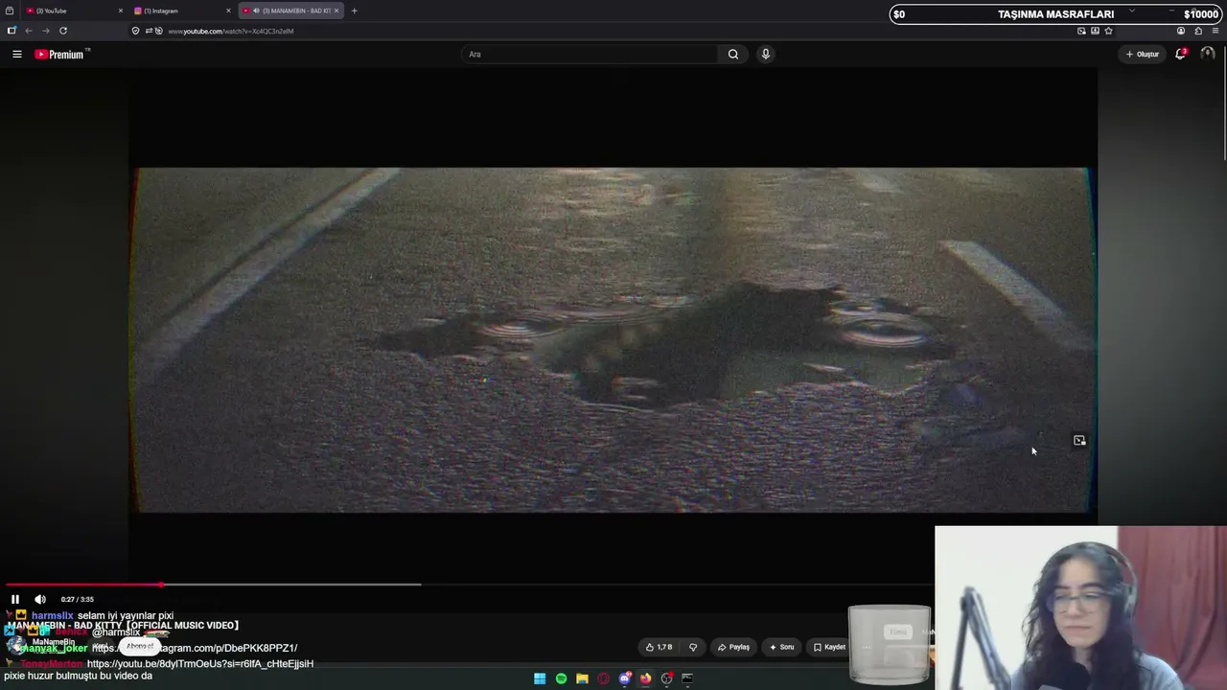Image resolution: width=1227 pixels, height=690 pixels.
Task: Open Discord from the taskbar
Action: pyautogui.click(x=625, y=678)
